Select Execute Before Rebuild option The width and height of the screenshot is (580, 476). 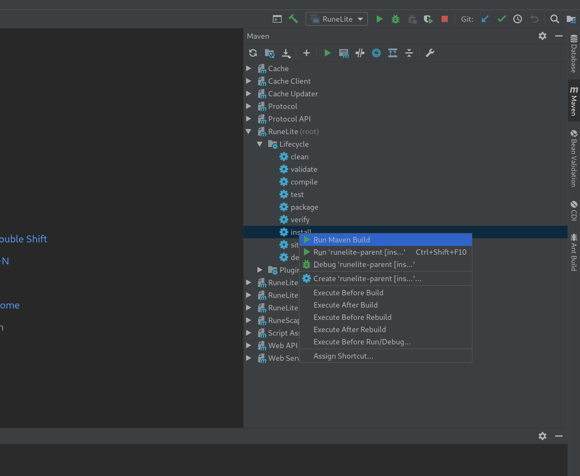386,317
